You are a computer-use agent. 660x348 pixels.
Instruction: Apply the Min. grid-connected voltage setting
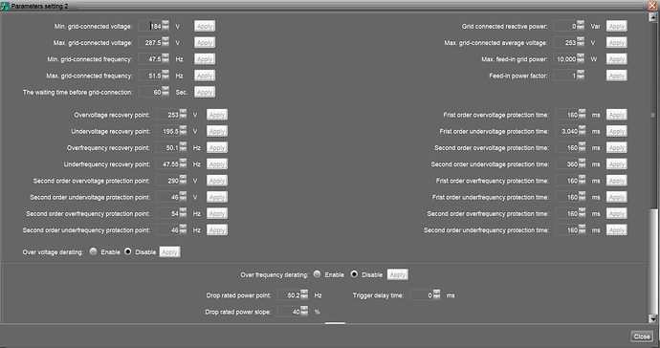coord(205,26)
